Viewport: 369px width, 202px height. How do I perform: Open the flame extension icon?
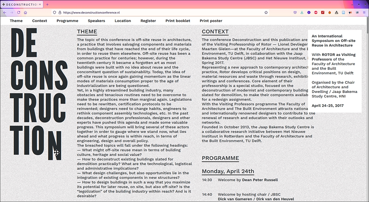point(330,13)
